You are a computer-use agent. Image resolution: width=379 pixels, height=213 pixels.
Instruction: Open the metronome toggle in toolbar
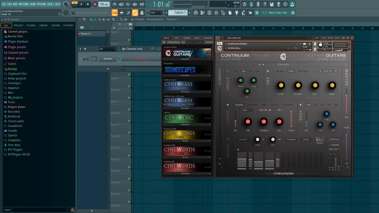click(115, 4)
